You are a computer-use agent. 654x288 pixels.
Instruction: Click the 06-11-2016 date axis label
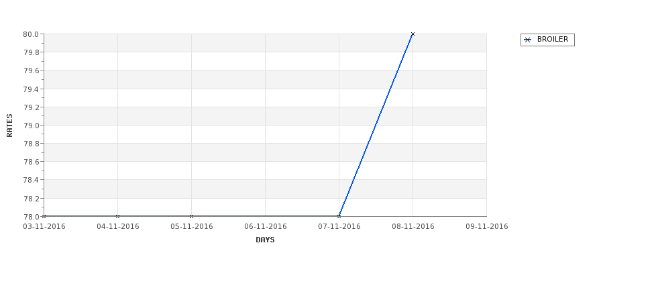tap(265, 227)
